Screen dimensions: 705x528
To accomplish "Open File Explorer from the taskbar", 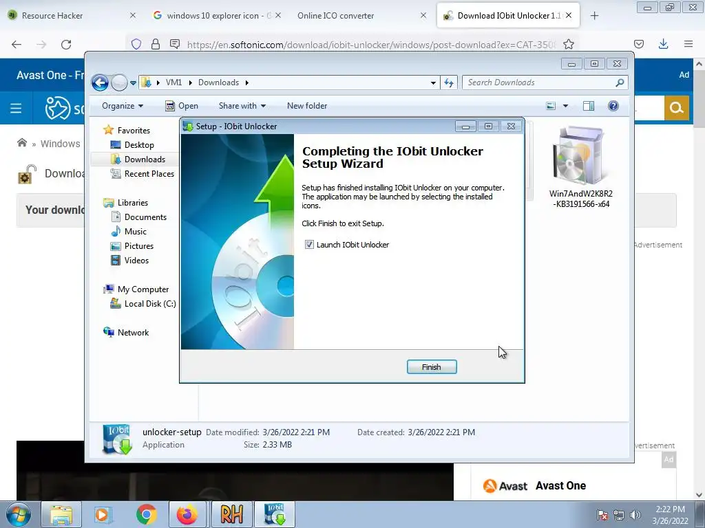I will [x=61, y=514].
